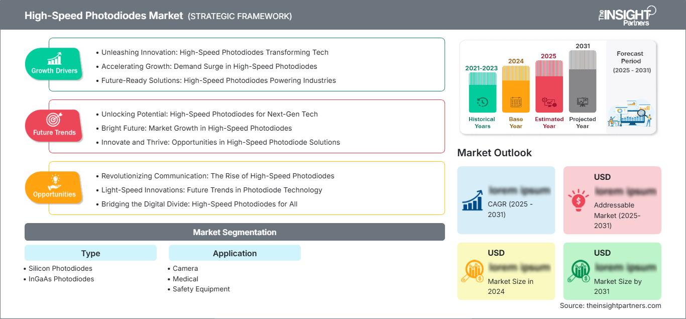Screen dimensions: 686x319
Task: Click the Estimated Year label
Action: pos(549,123)
